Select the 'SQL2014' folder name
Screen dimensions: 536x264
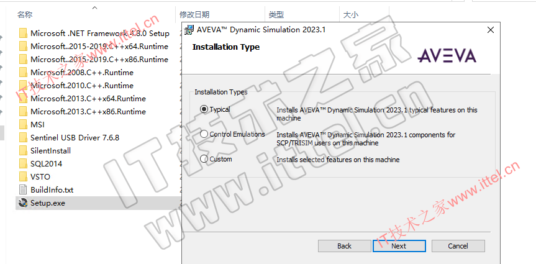[47, 164]
